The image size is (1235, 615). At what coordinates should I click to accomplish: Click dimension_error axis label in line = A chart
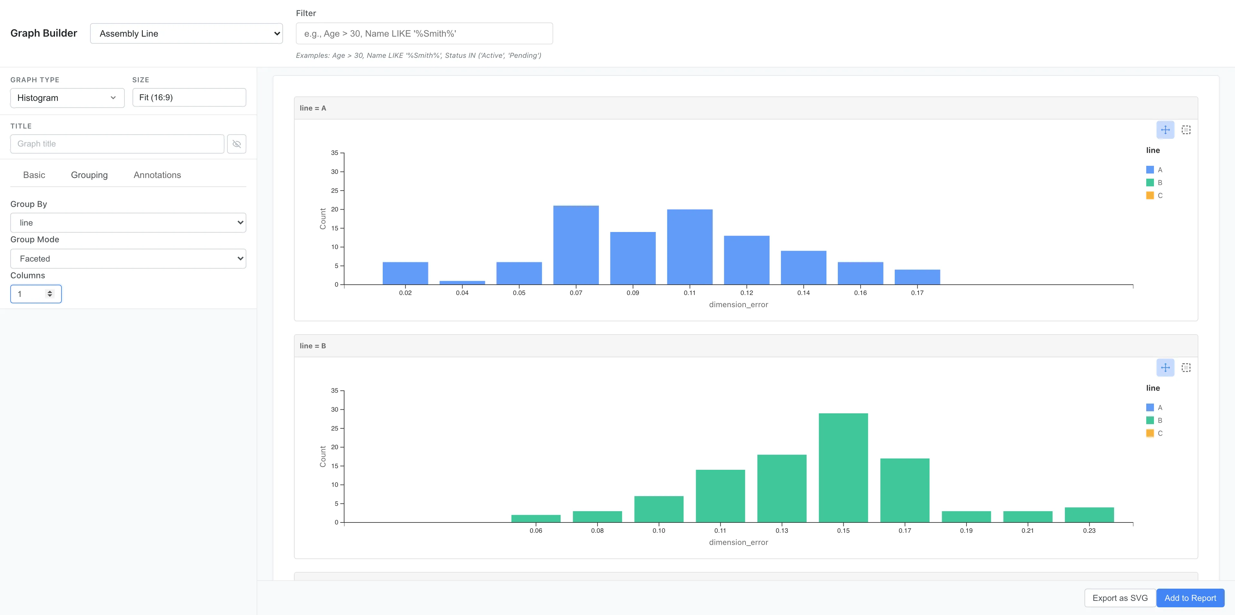point(738,305)
